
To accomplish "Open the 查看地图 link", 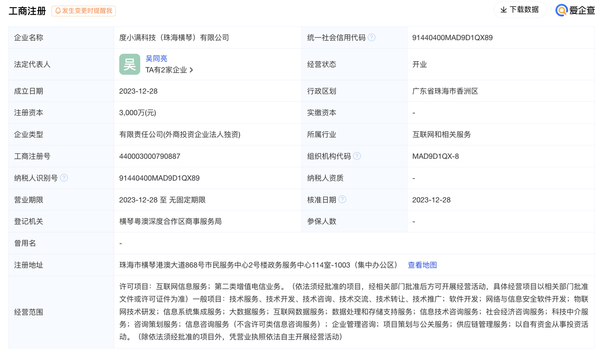I will 422,265.
